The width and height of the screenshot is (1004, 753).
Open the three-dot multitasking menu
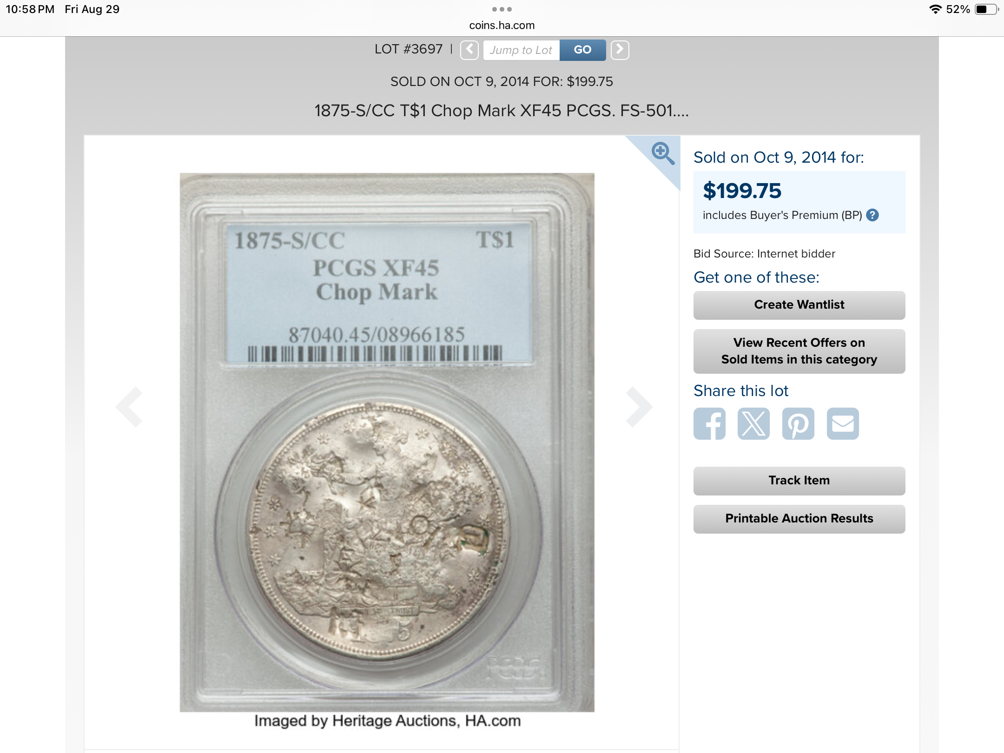coord(502,9)
